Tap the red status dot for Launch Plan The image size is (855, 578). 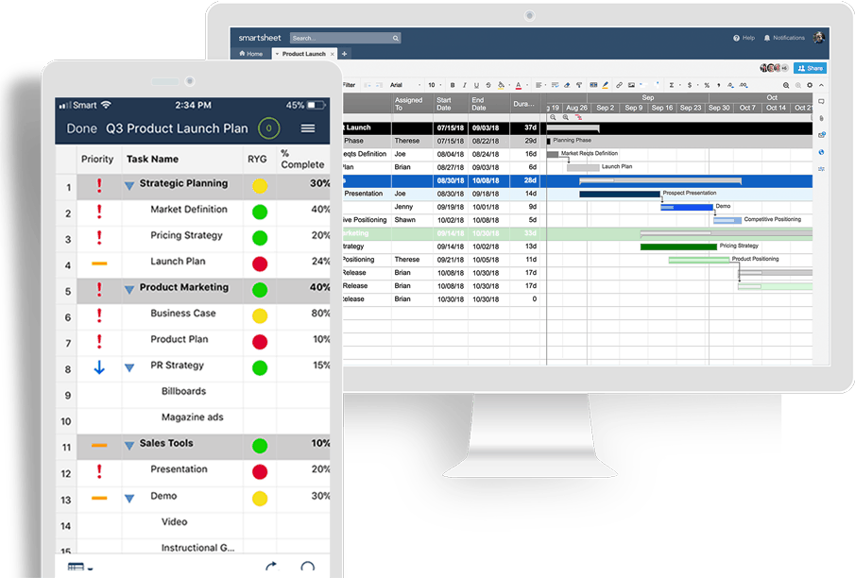pyautogui.click(x=260, y=263)
